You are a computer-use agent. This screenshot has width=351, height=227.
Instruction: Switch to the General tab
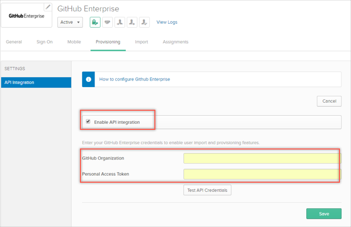click(14, 42)
